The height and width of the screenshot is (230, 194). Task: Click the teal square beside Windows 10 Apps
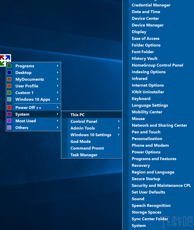click(9, 99)
